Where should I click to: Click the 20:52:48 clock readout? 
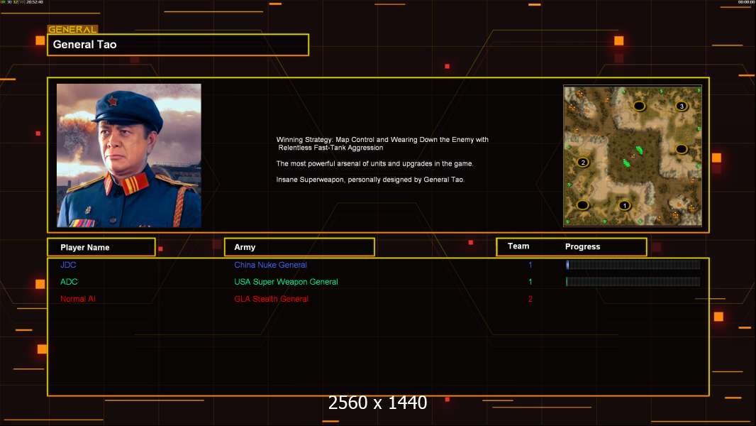[x=35, y=2]
